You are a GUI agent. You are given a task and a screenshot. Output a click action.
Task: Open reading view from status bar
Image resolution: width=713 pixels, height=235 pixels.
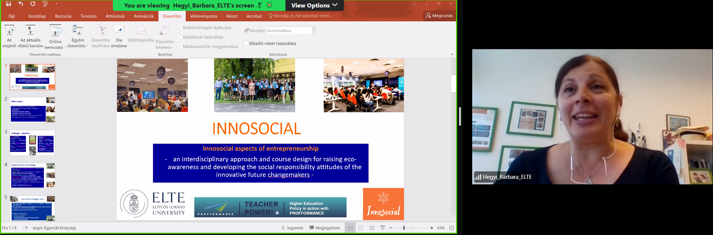click(372, 228)
